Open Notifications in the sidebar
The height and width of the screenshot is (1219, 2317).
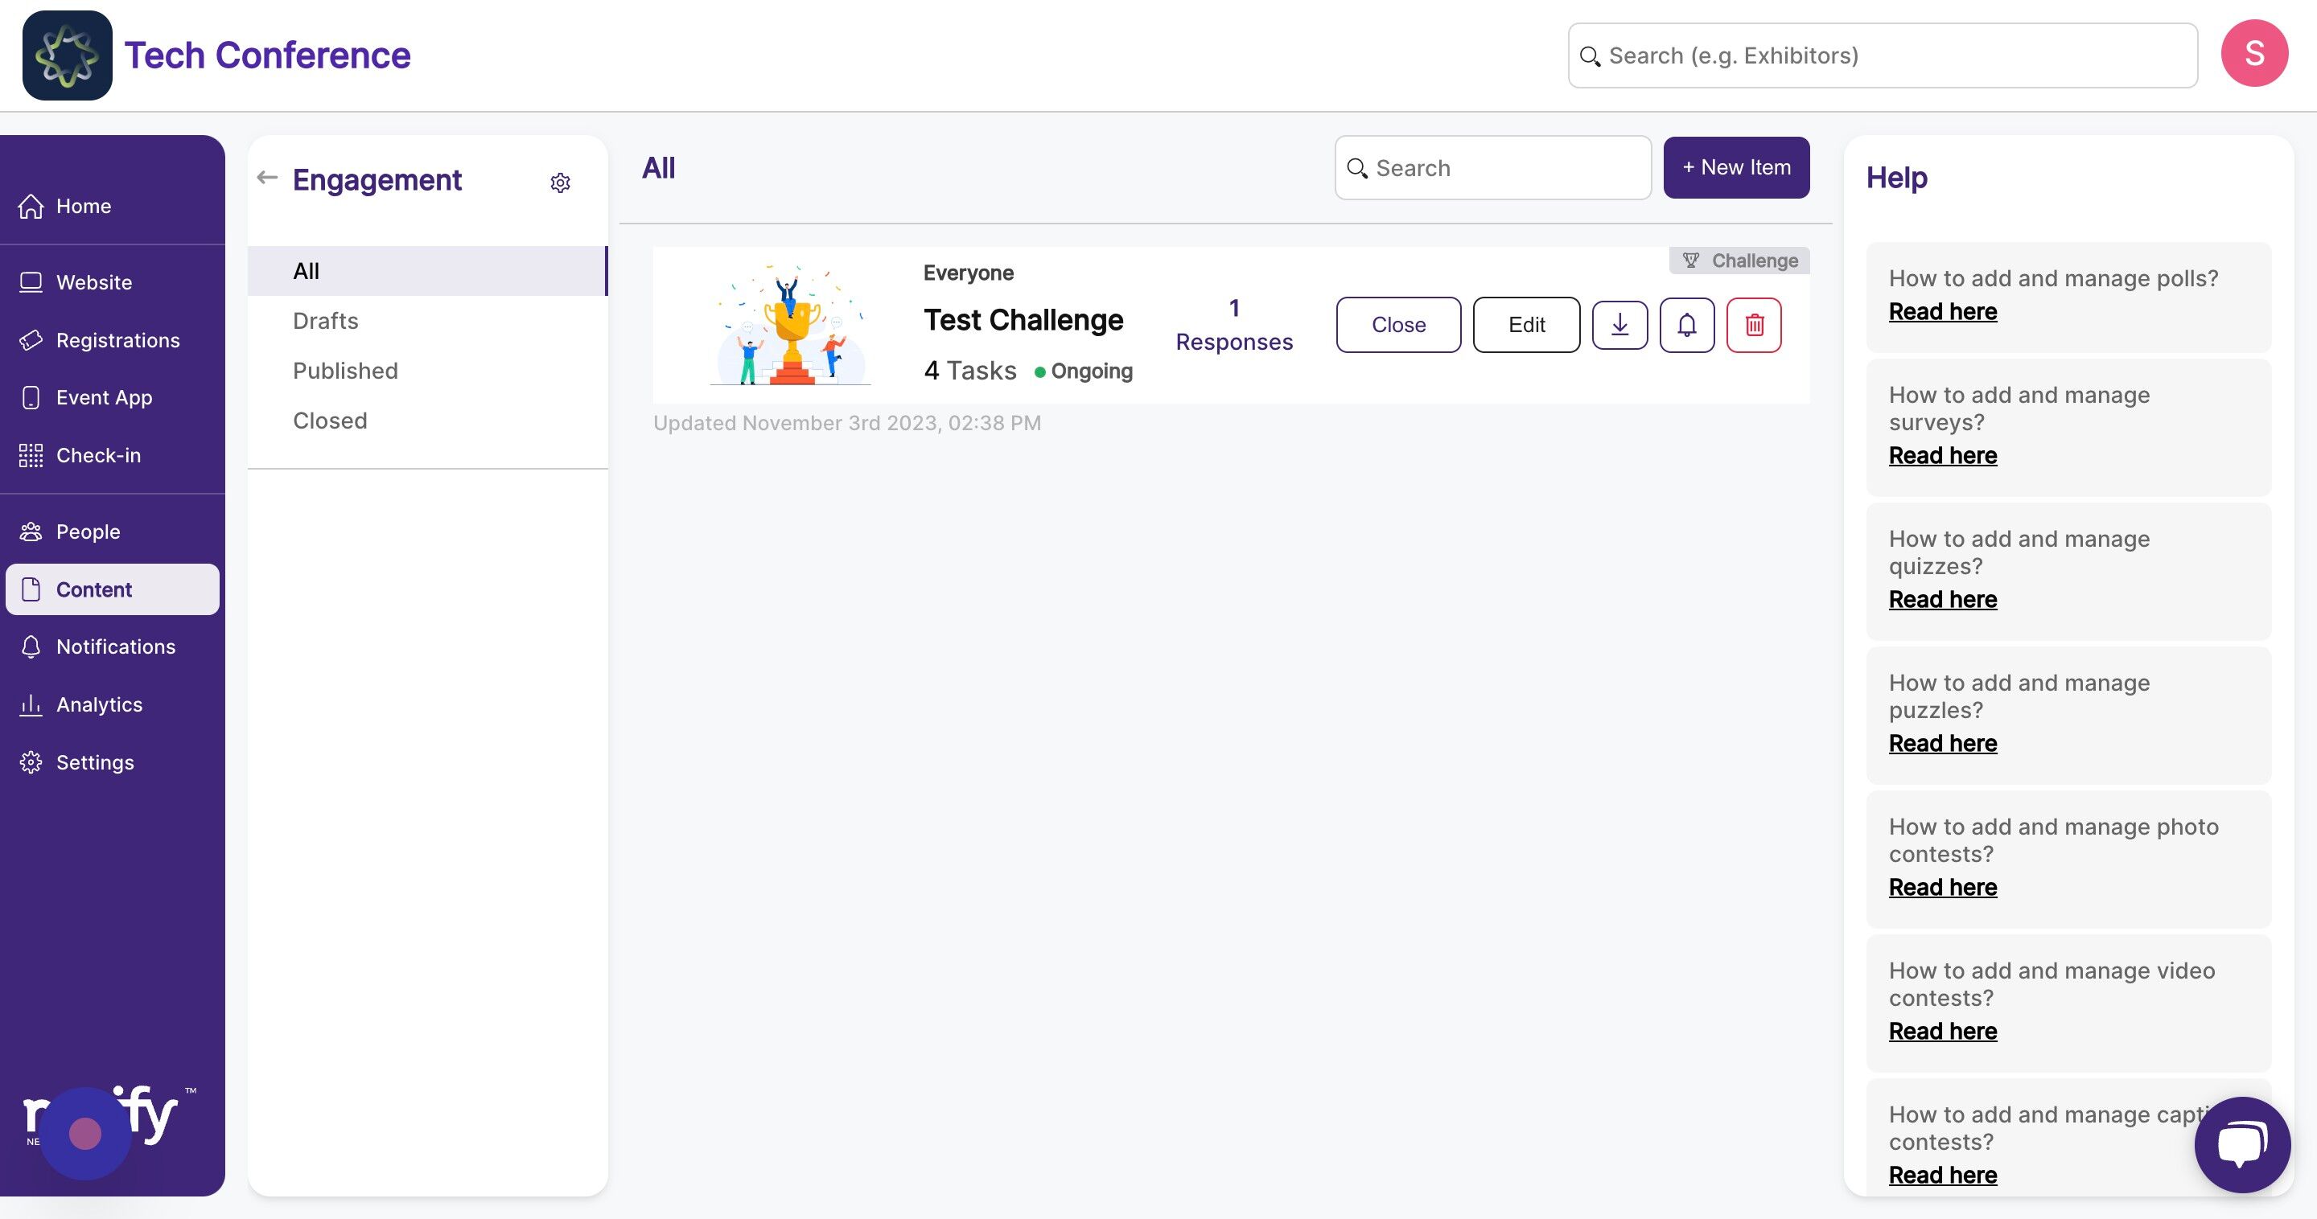pyautogui.click(x=115, y=646)
